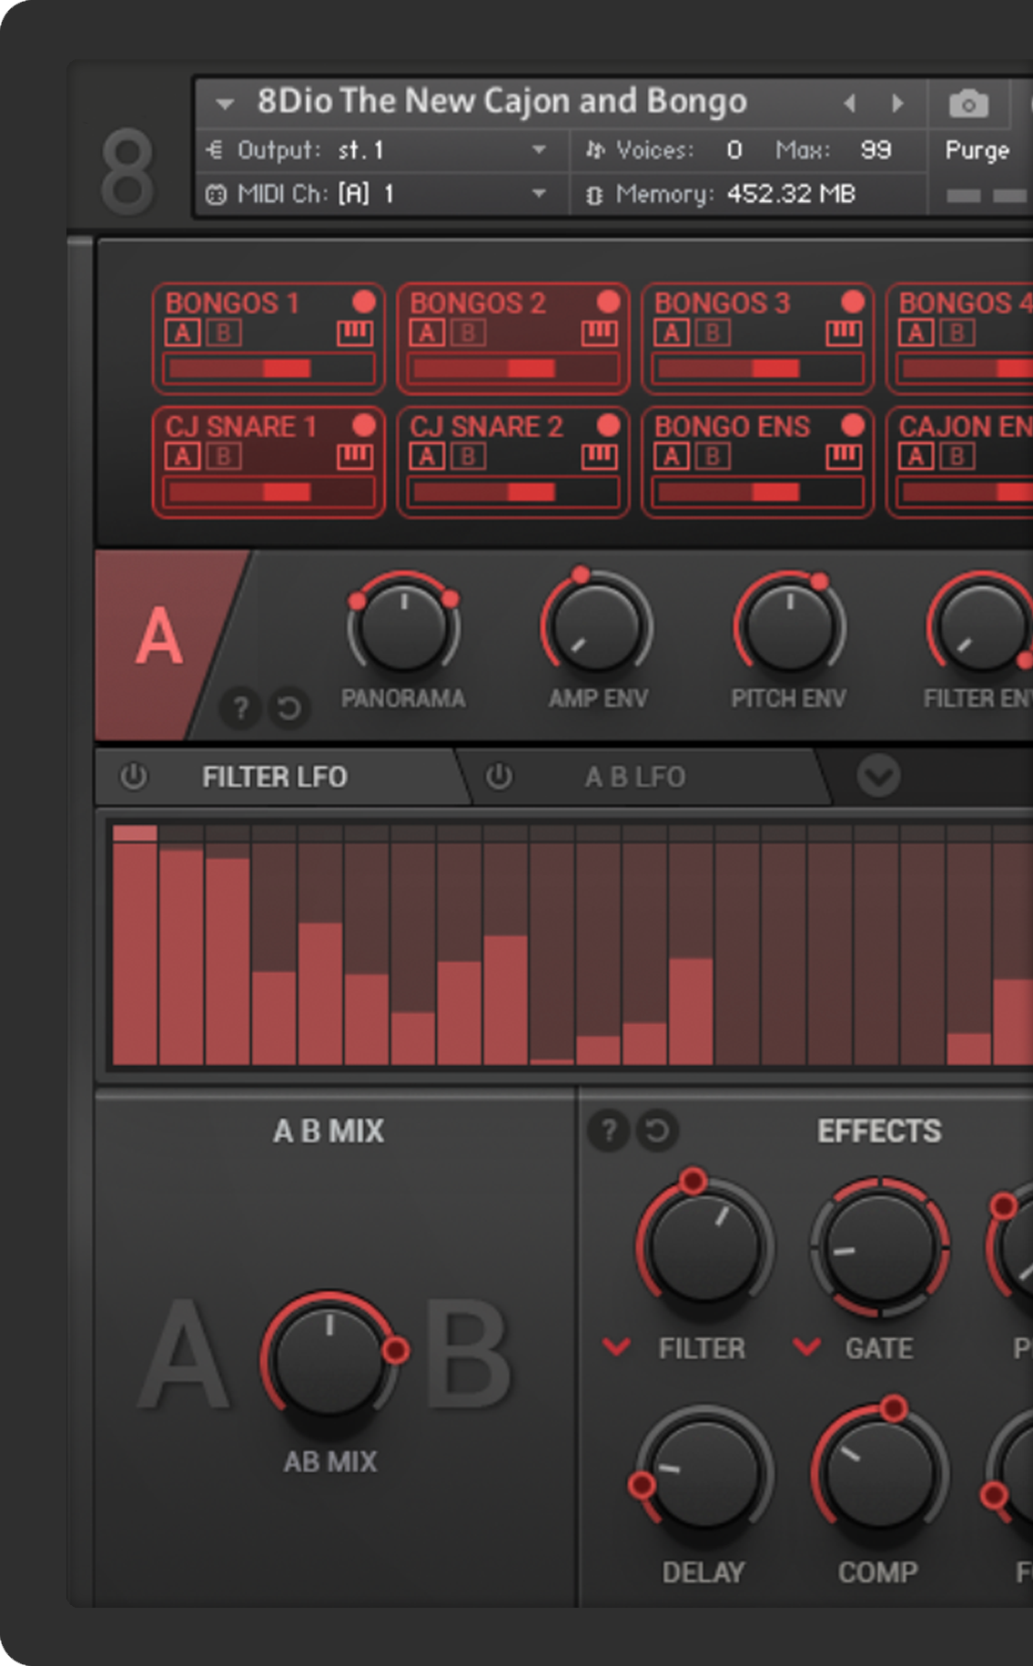Open the Output st. 1 dropdown

[539, 150]
